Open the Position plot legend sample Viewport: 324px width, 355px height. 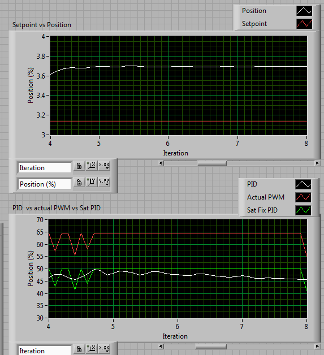(x=304, y=11)
